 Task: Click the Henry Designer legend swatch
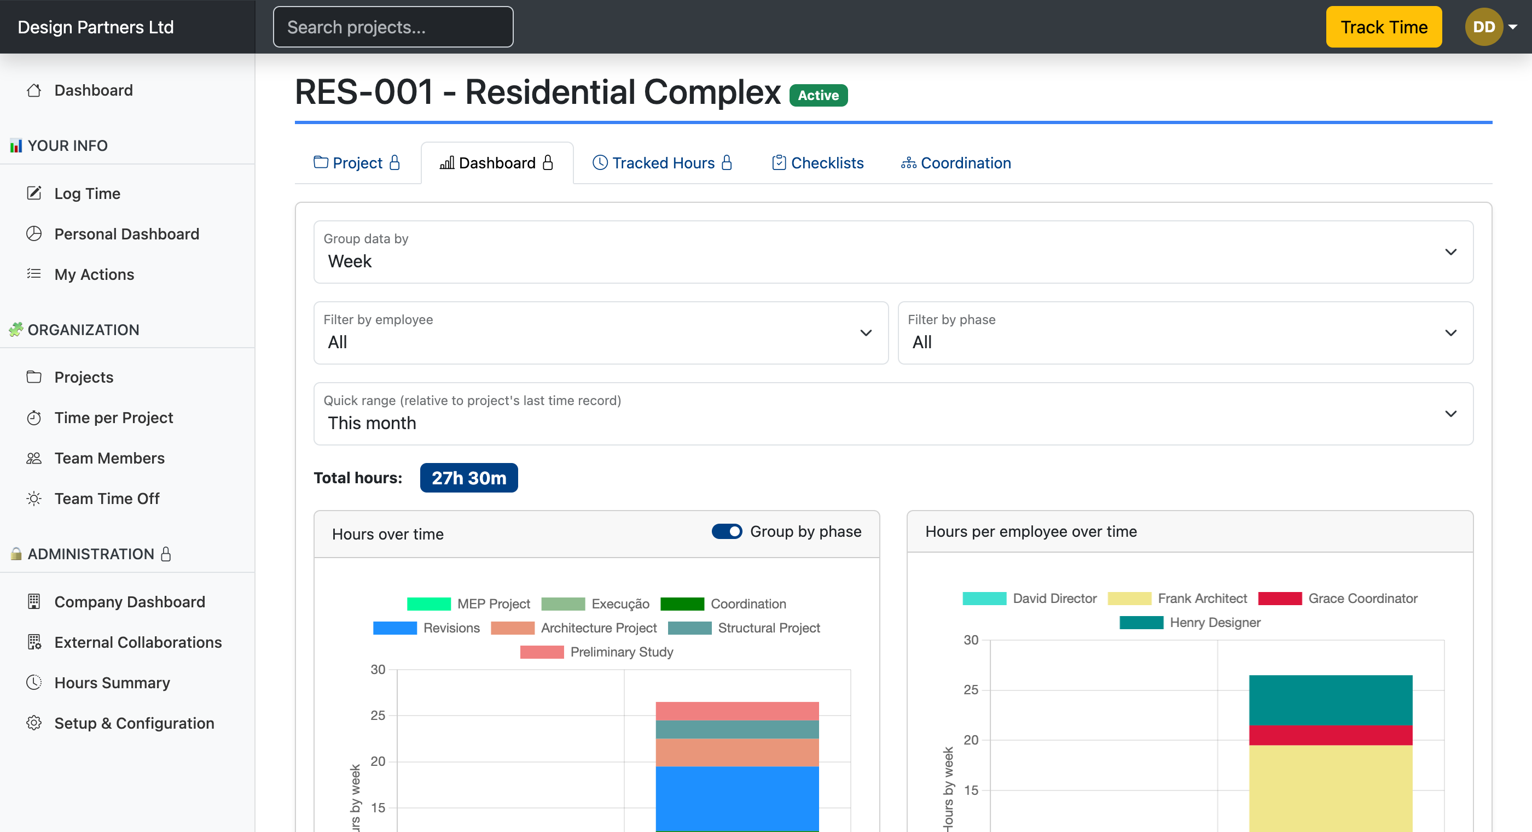coord(1141,622)
